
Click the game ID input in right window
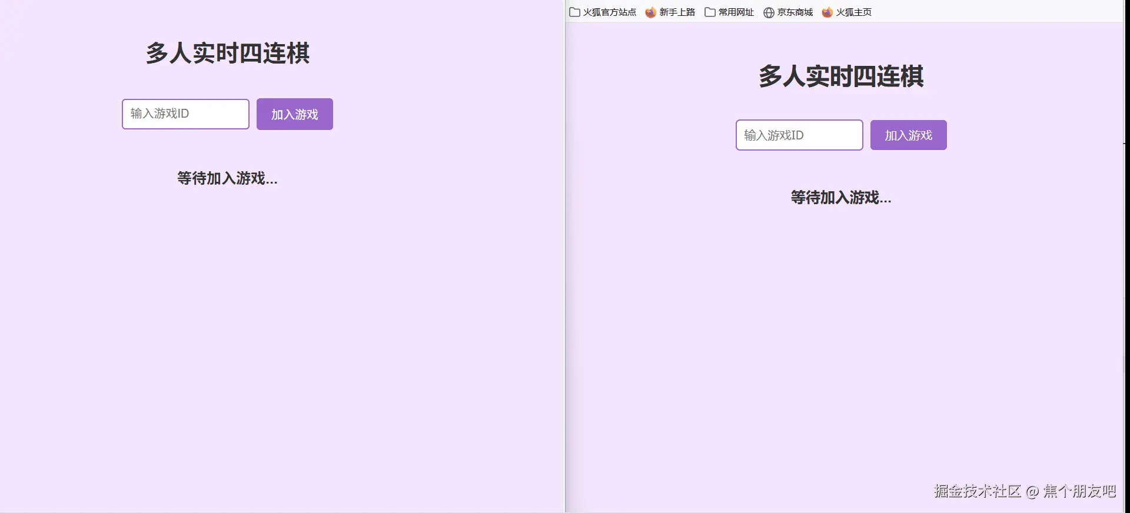coord(799,135)
